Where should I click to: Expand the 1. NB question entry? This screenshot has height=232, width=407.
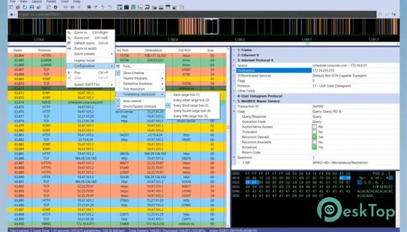pos(239,162)
